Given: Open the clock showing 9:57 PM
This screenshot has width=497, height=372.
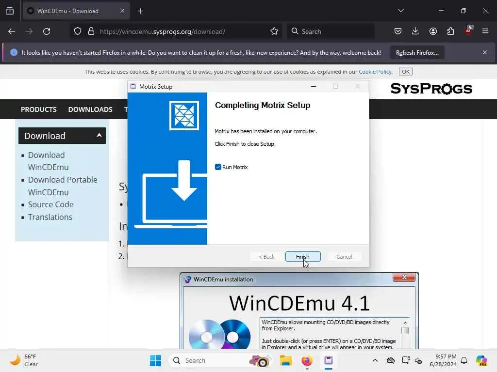Looking at the screenshot, I should (443, 360).
